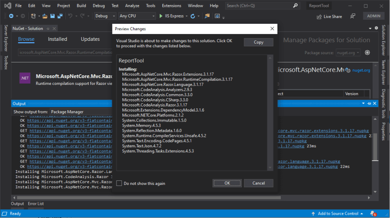Click the dialog list scroll down arrow

(x=270, y=168)
